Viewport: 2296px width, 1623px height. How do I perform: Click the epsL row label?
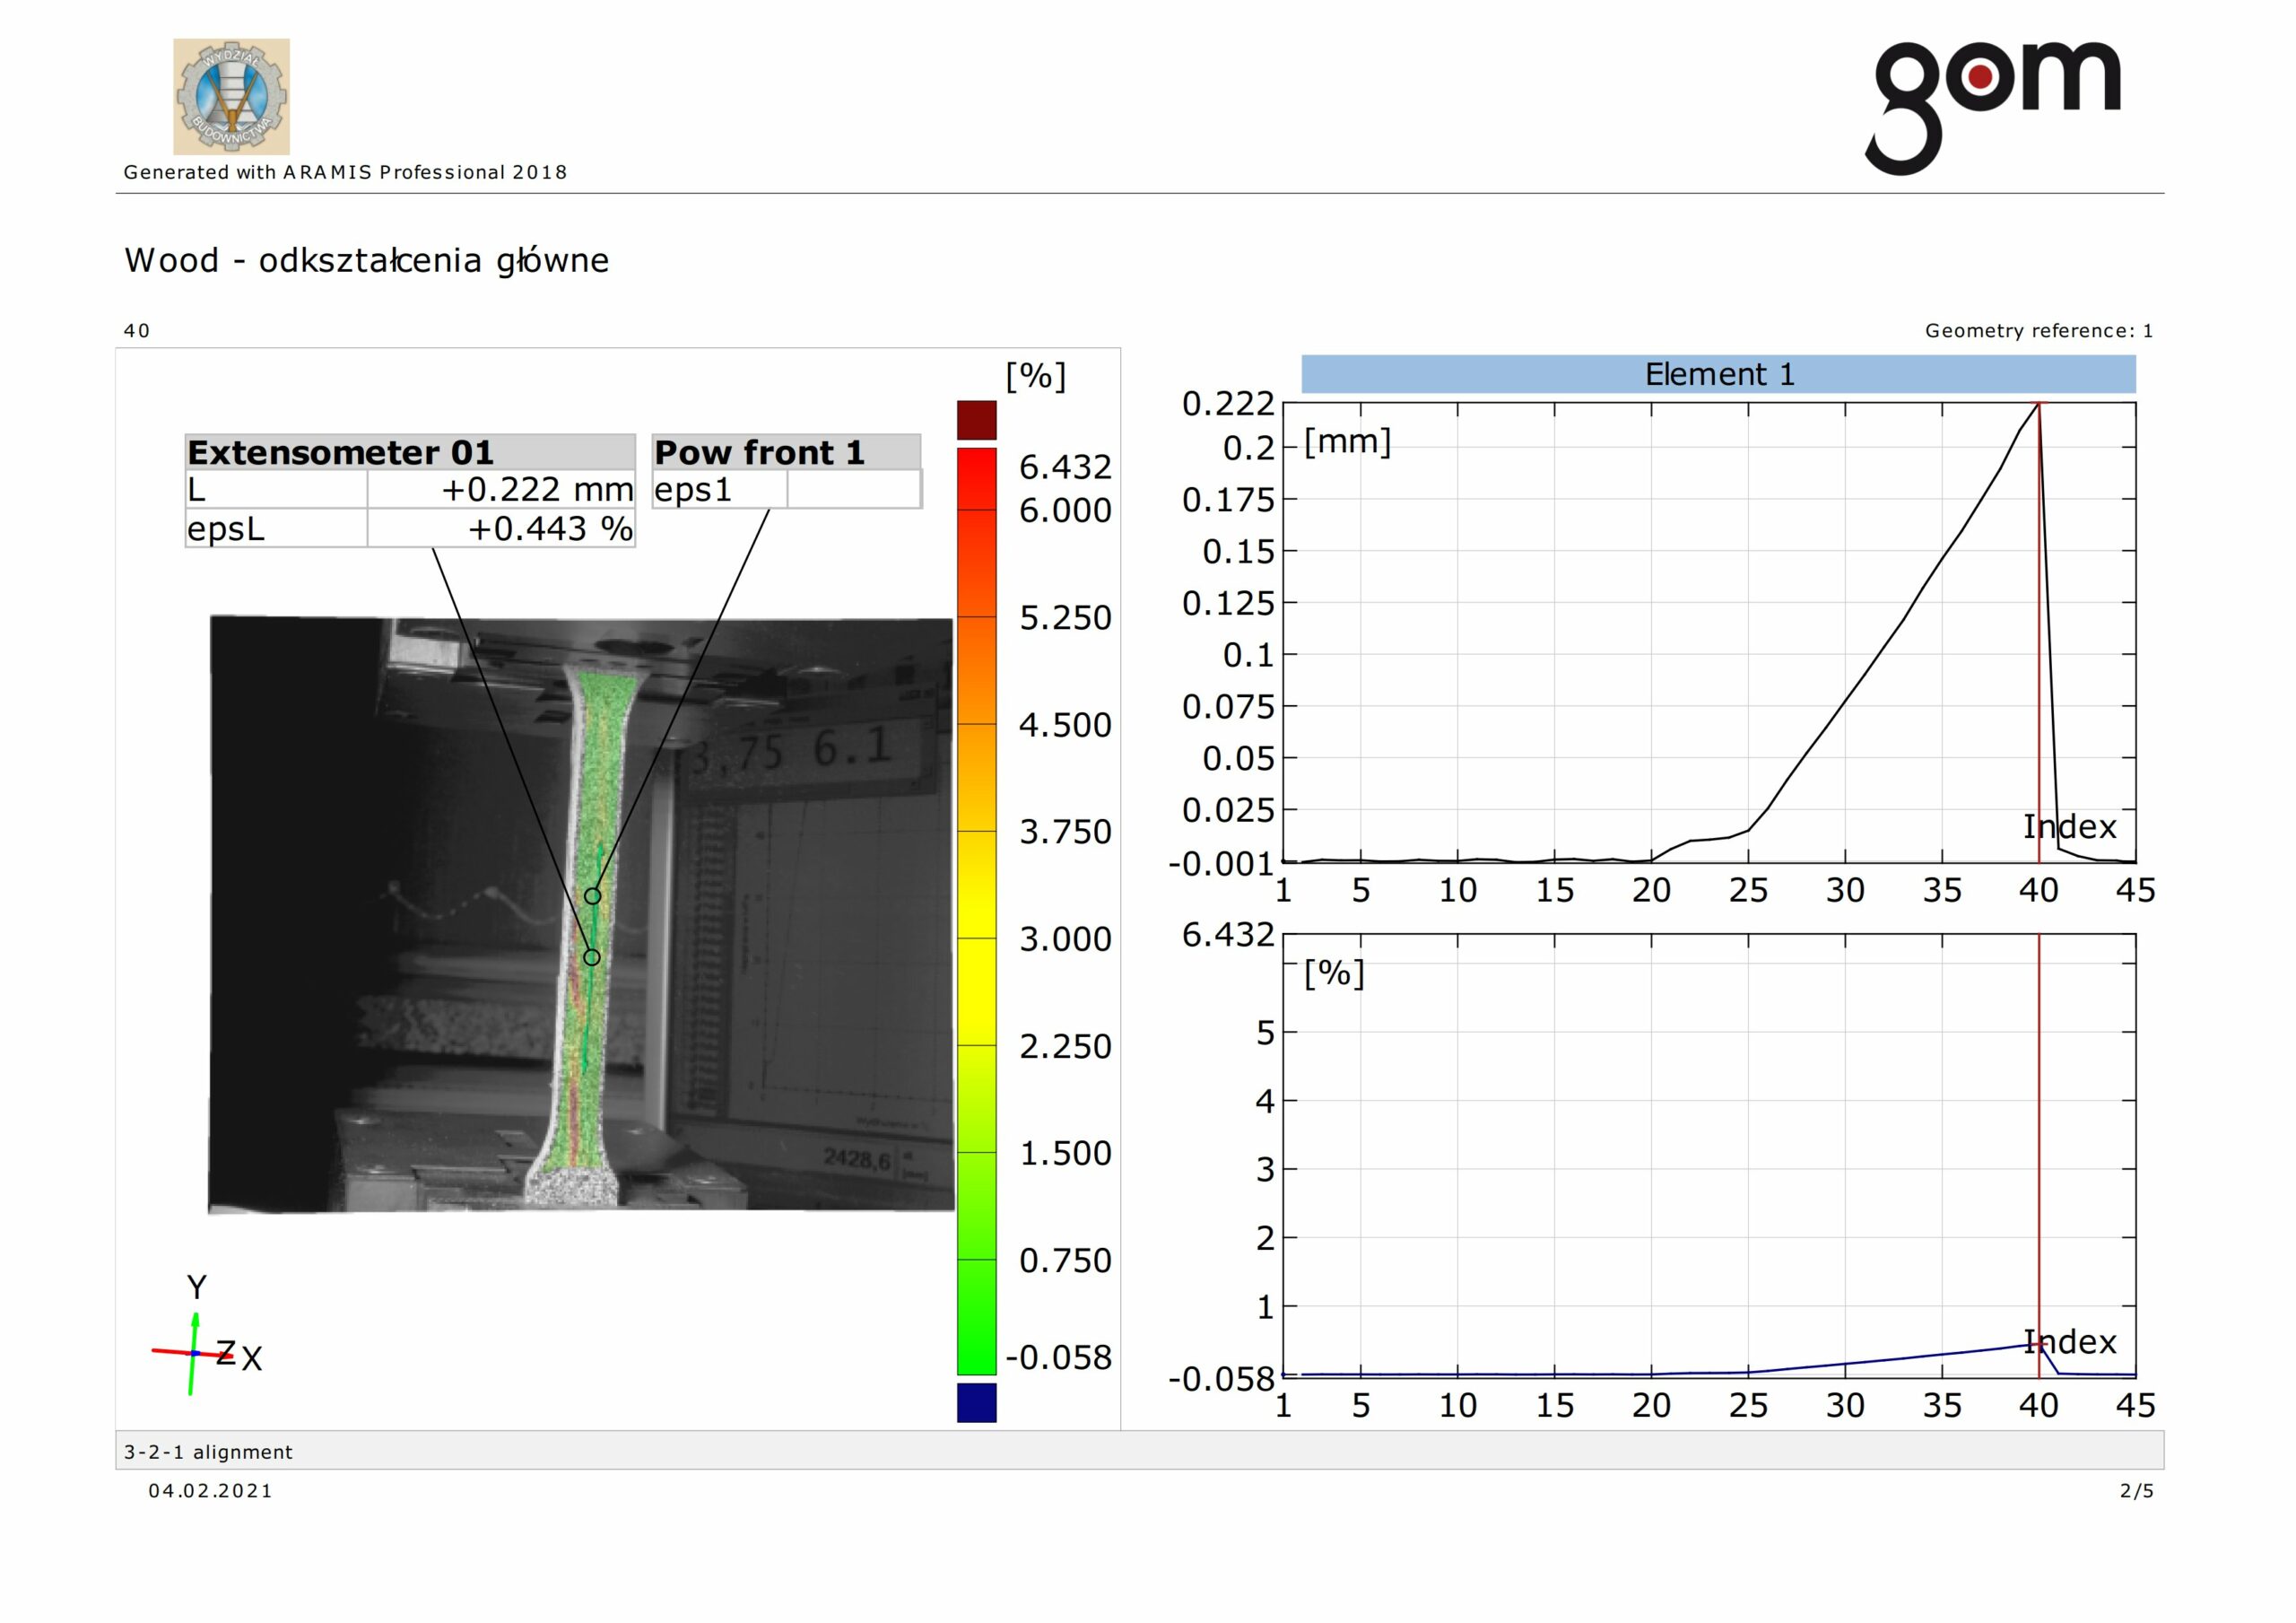tap(226, 528)
